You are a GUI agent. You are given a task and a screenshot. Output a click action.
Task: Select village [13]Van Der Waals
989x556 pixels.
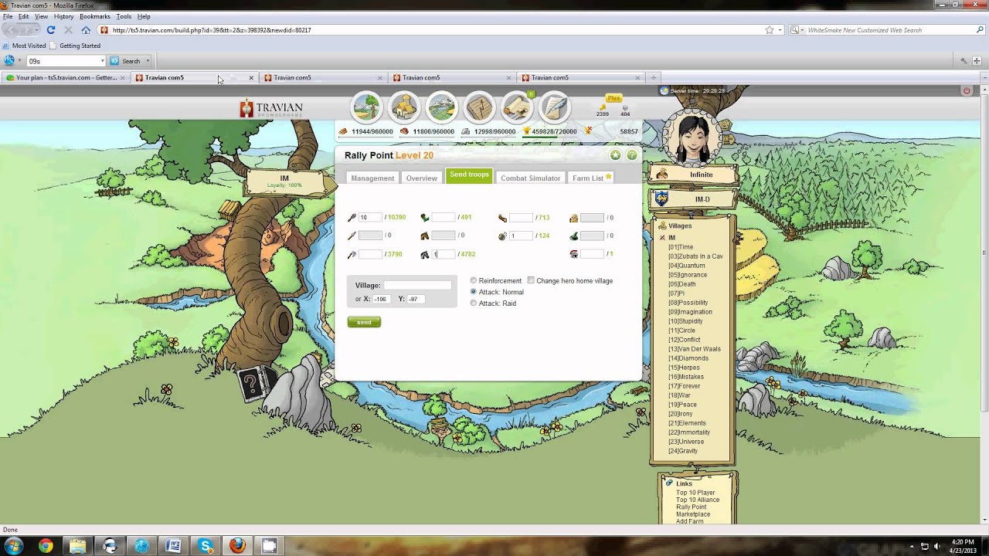coord(695,349)
